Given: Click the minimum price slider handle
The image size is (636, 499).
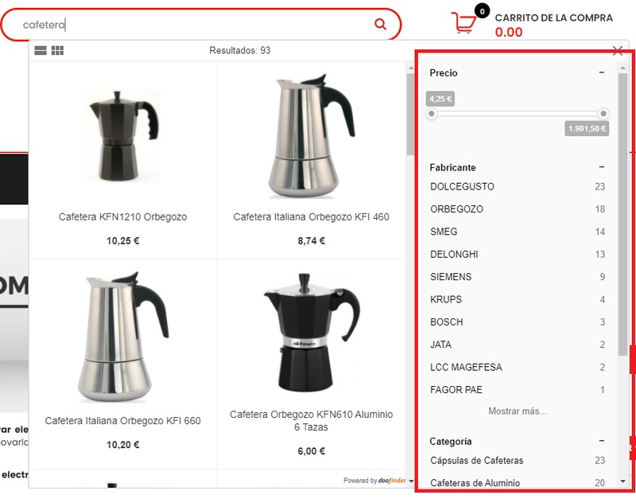Looking at the screenshot, I should (432, 114).
